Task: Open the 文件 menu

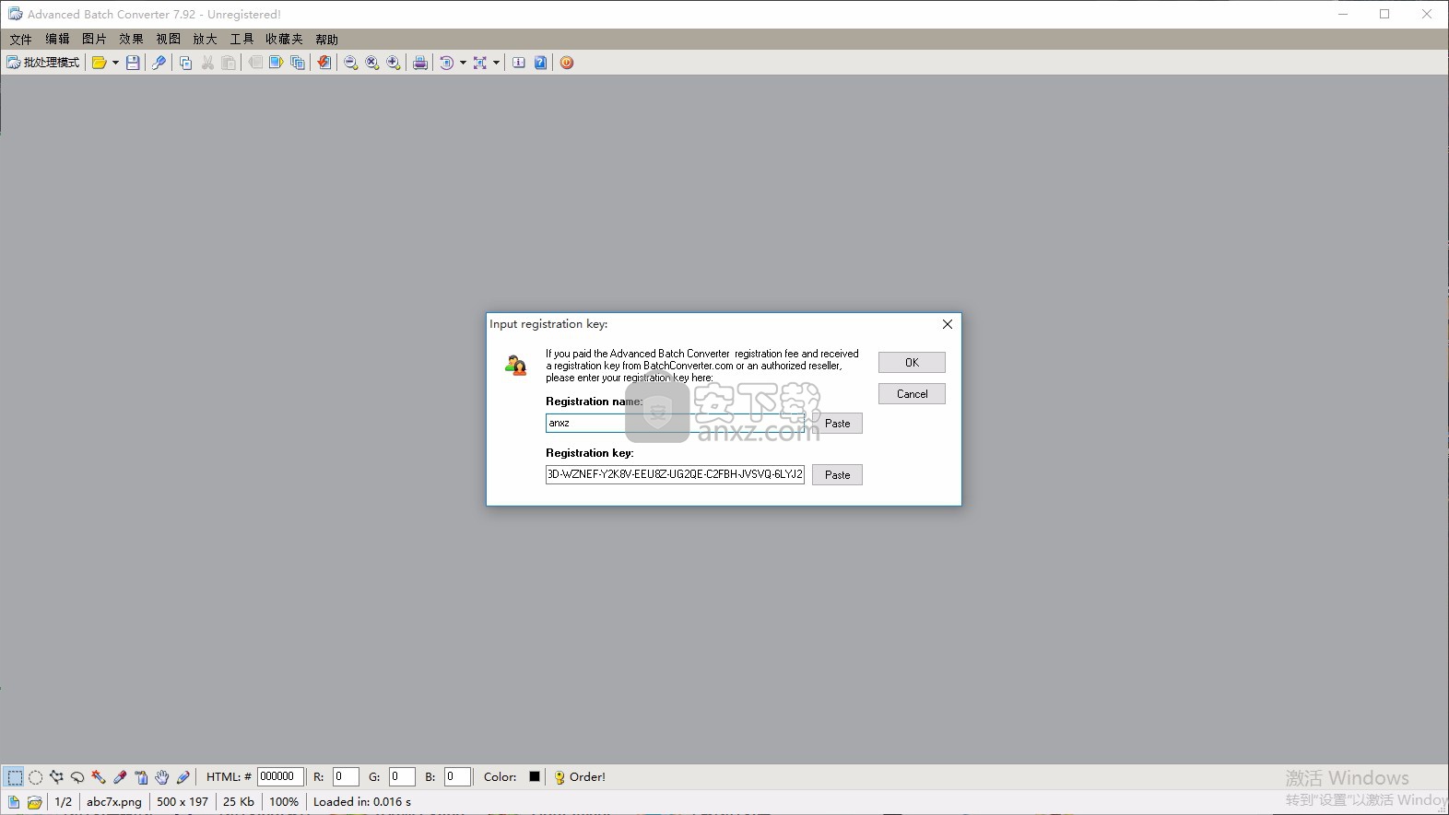Action: pos(20,39)
